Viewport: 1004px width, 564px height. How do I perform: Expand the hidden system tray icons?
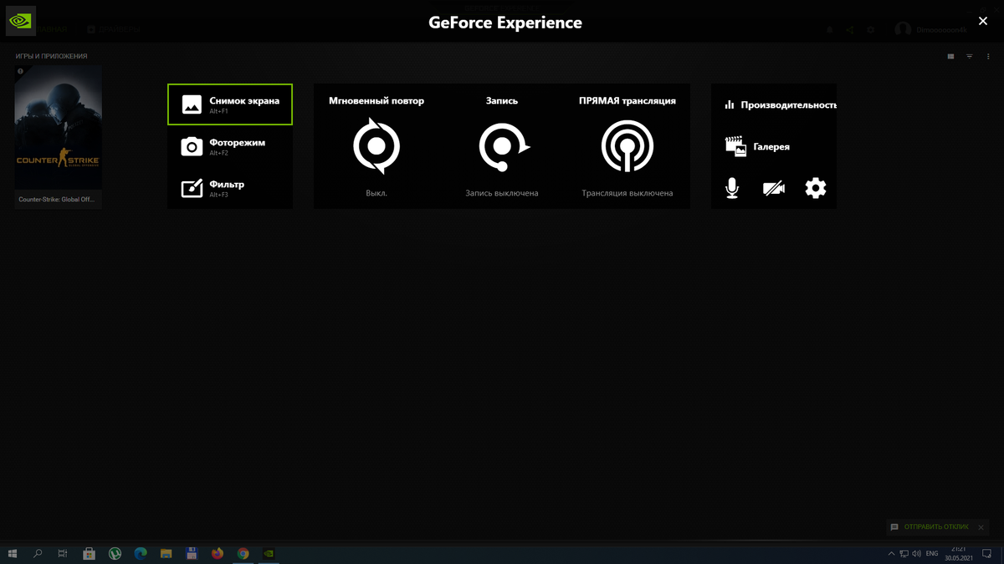pos(891,553)
